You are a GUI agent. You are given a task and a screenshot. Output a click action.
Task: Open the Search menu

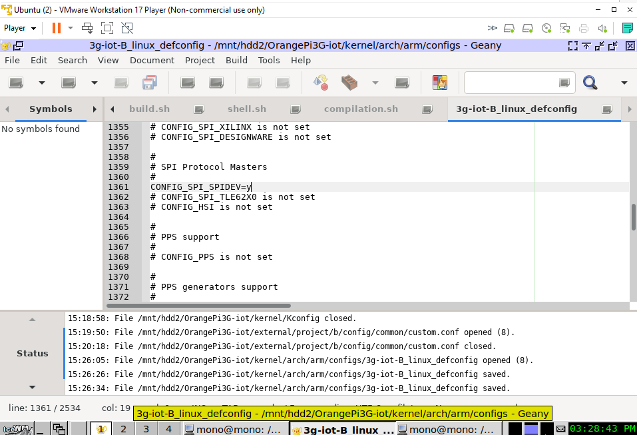pos(73,60)
